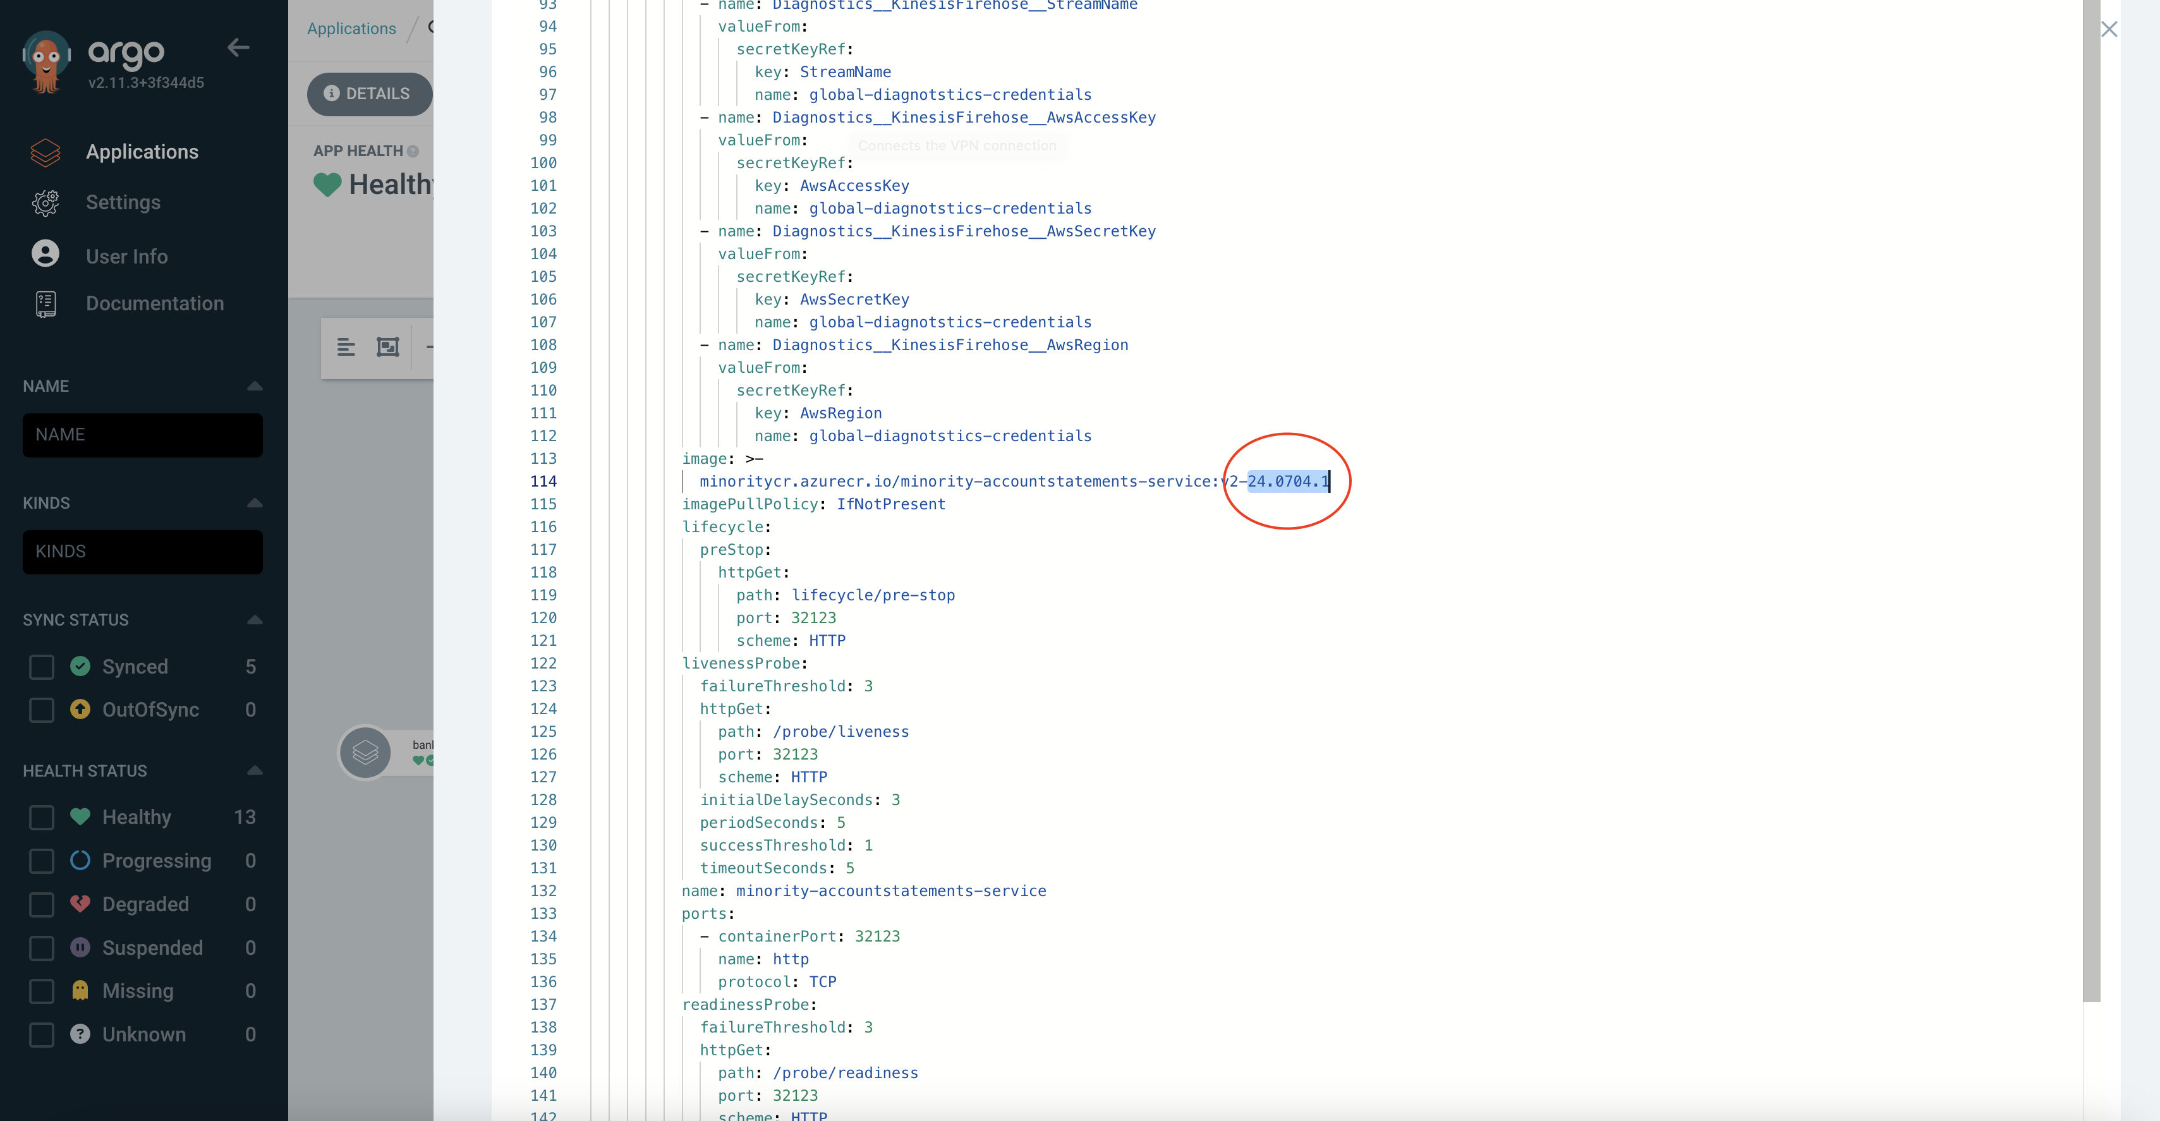Select the fit-to-view frame icon in toolbar
The width and height of the screenshot is (2160, 1121).
387,346
